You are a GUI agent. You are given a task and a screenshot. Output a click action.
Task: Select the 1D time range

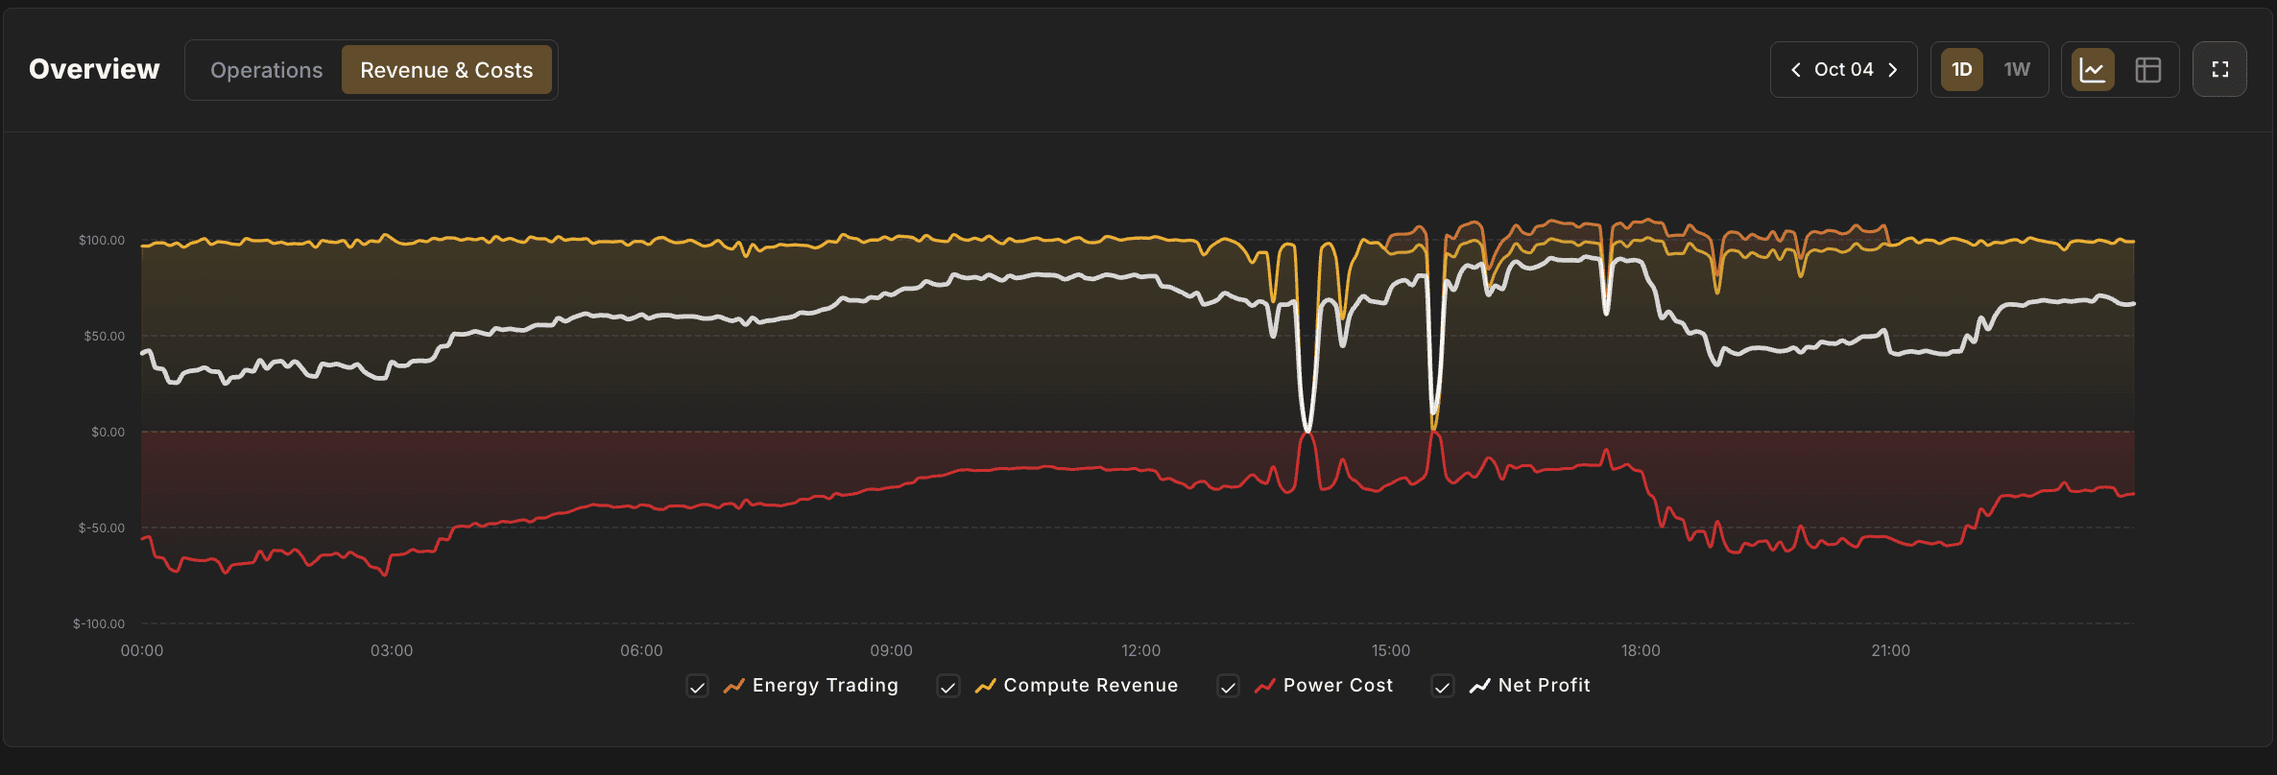pos(1961,70)
